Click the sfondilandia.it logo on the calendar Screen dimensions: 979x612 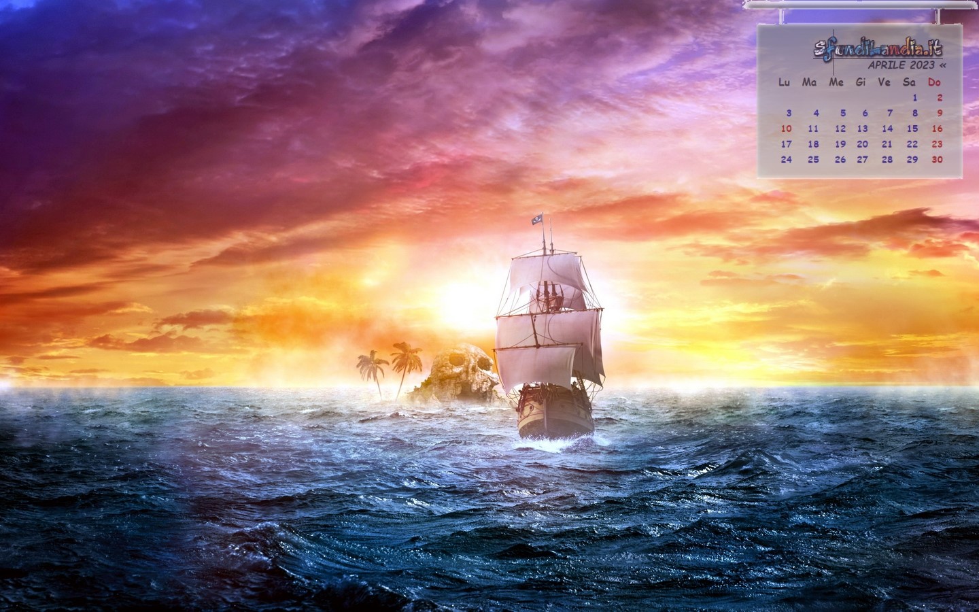878,48
